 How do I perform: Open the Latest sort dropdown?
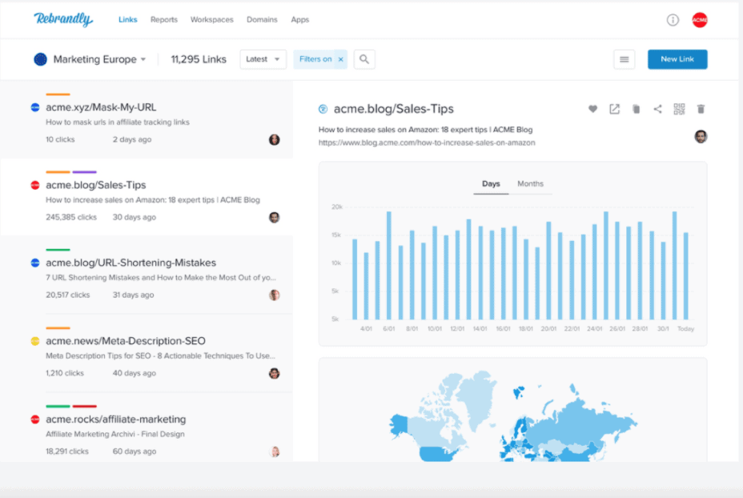(x=263, y=59)
